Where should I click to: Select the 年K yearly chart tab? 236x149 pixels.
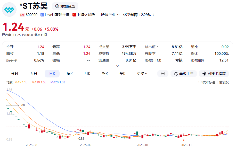[122, 74]
